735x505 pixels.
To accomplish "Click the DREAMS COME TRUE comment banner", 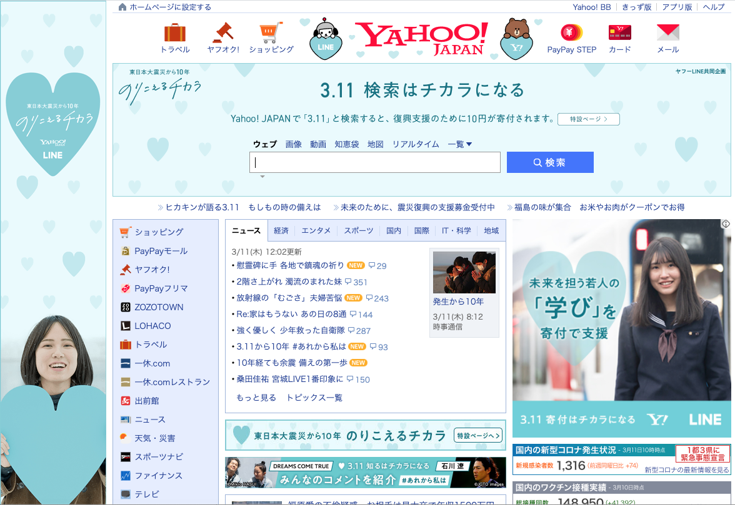I will [365, 473].
